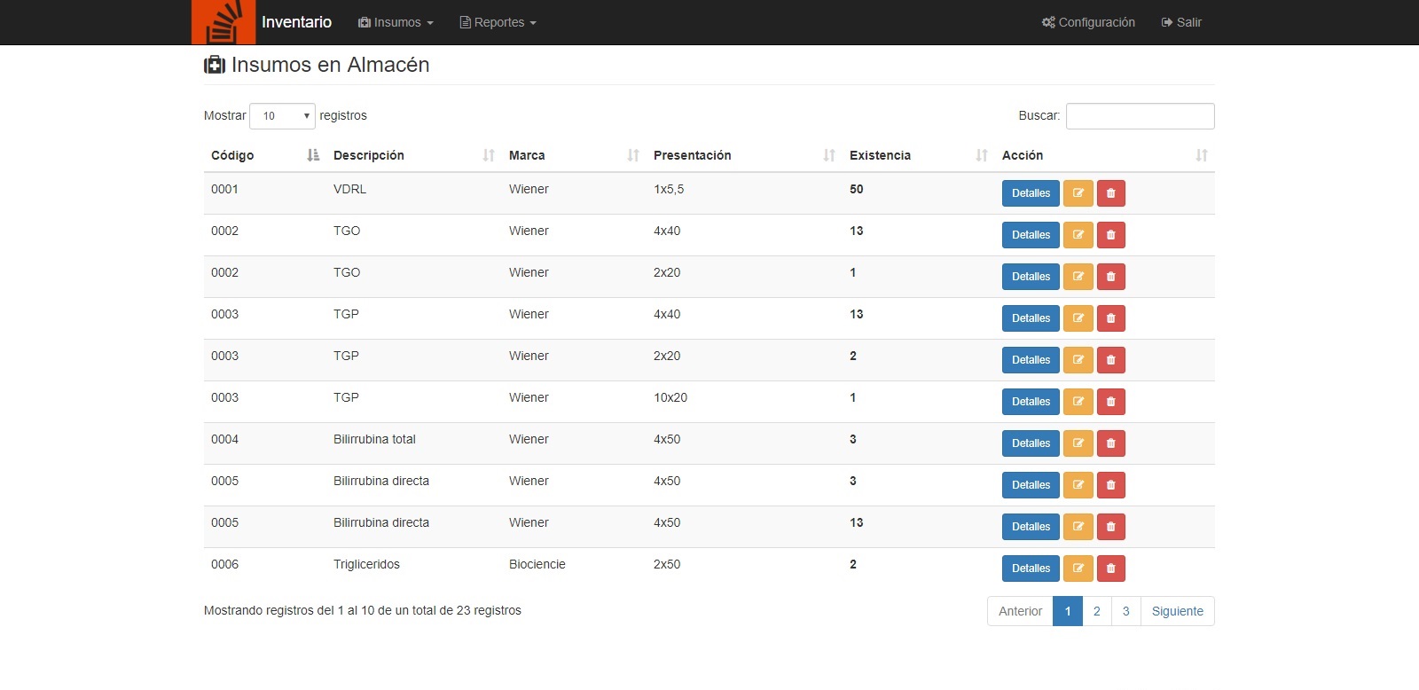Open the Mostrar registros count dropdown
The height and width of the screenshot is (690, 1419).
tap(283, 116)
